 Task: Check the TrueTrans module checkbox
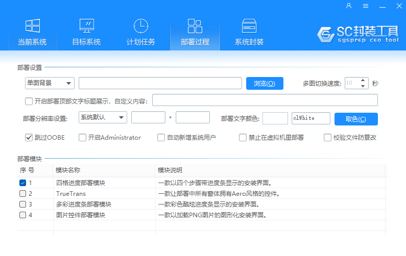click(x=22, y=194)
